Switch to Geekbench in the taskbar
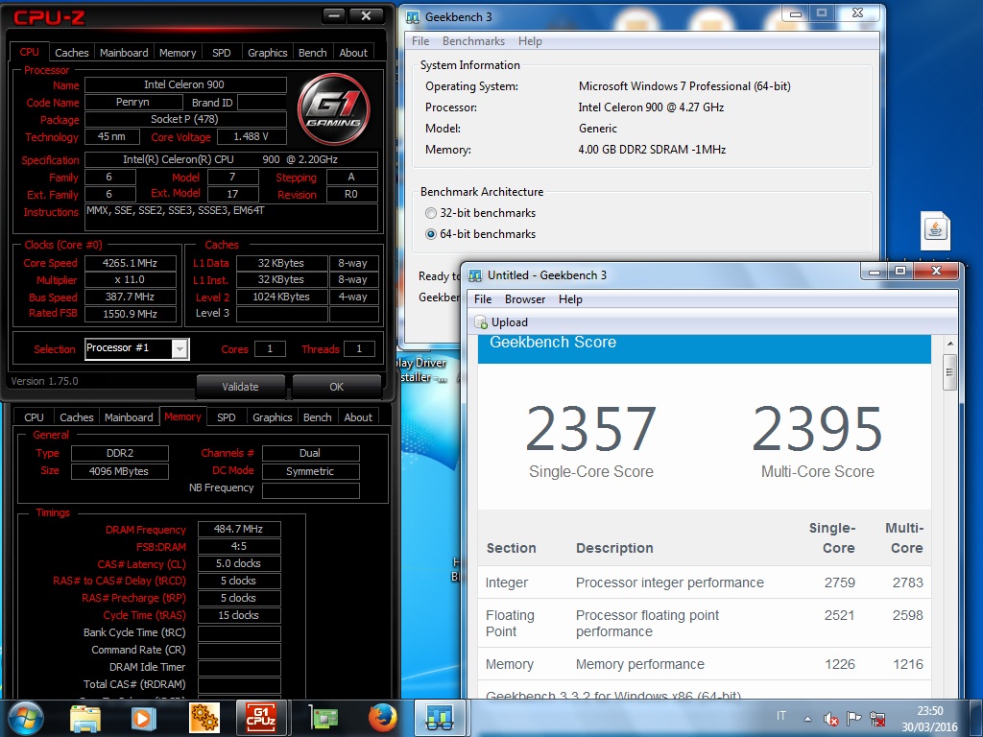The image size is (983, 737). tap(440, 718)
